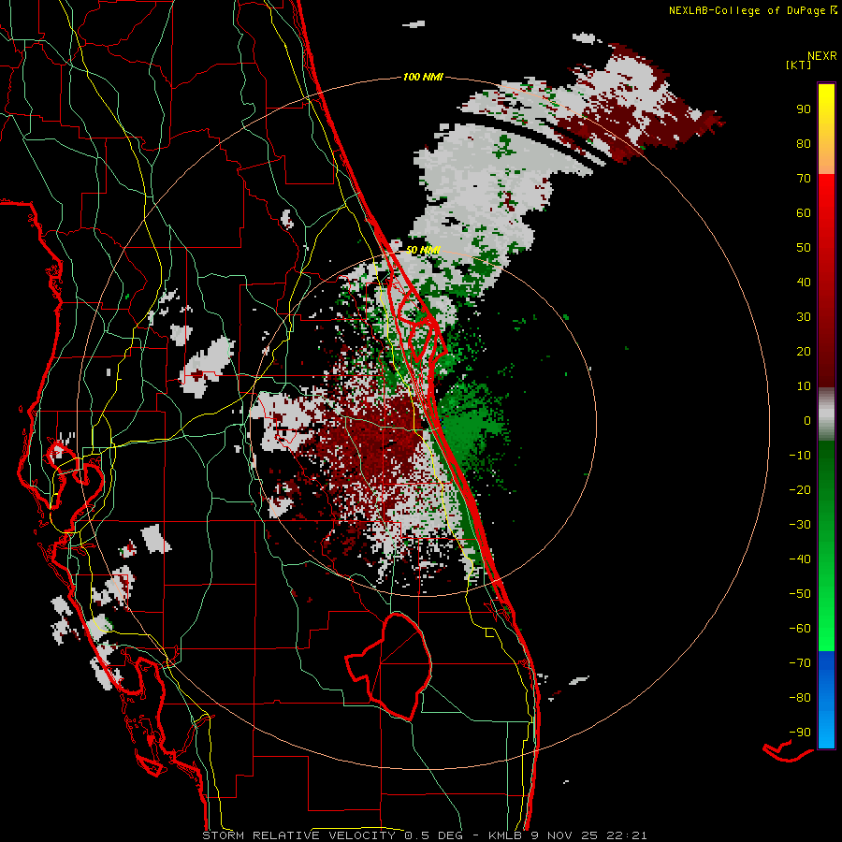This screenshot has height=842, width=842.
Task: Pick the gray zero band on the color bar
Action: [826, 414]
